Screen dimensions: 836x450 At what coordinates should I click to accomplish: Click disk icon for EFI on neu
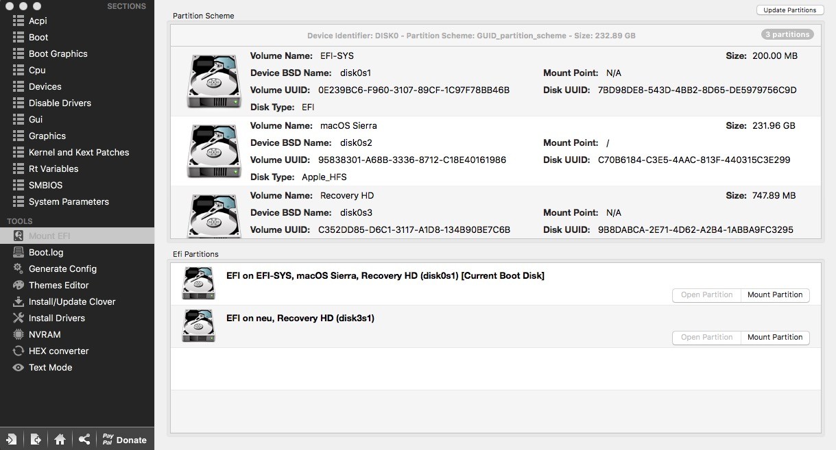[x=198, y=326]
